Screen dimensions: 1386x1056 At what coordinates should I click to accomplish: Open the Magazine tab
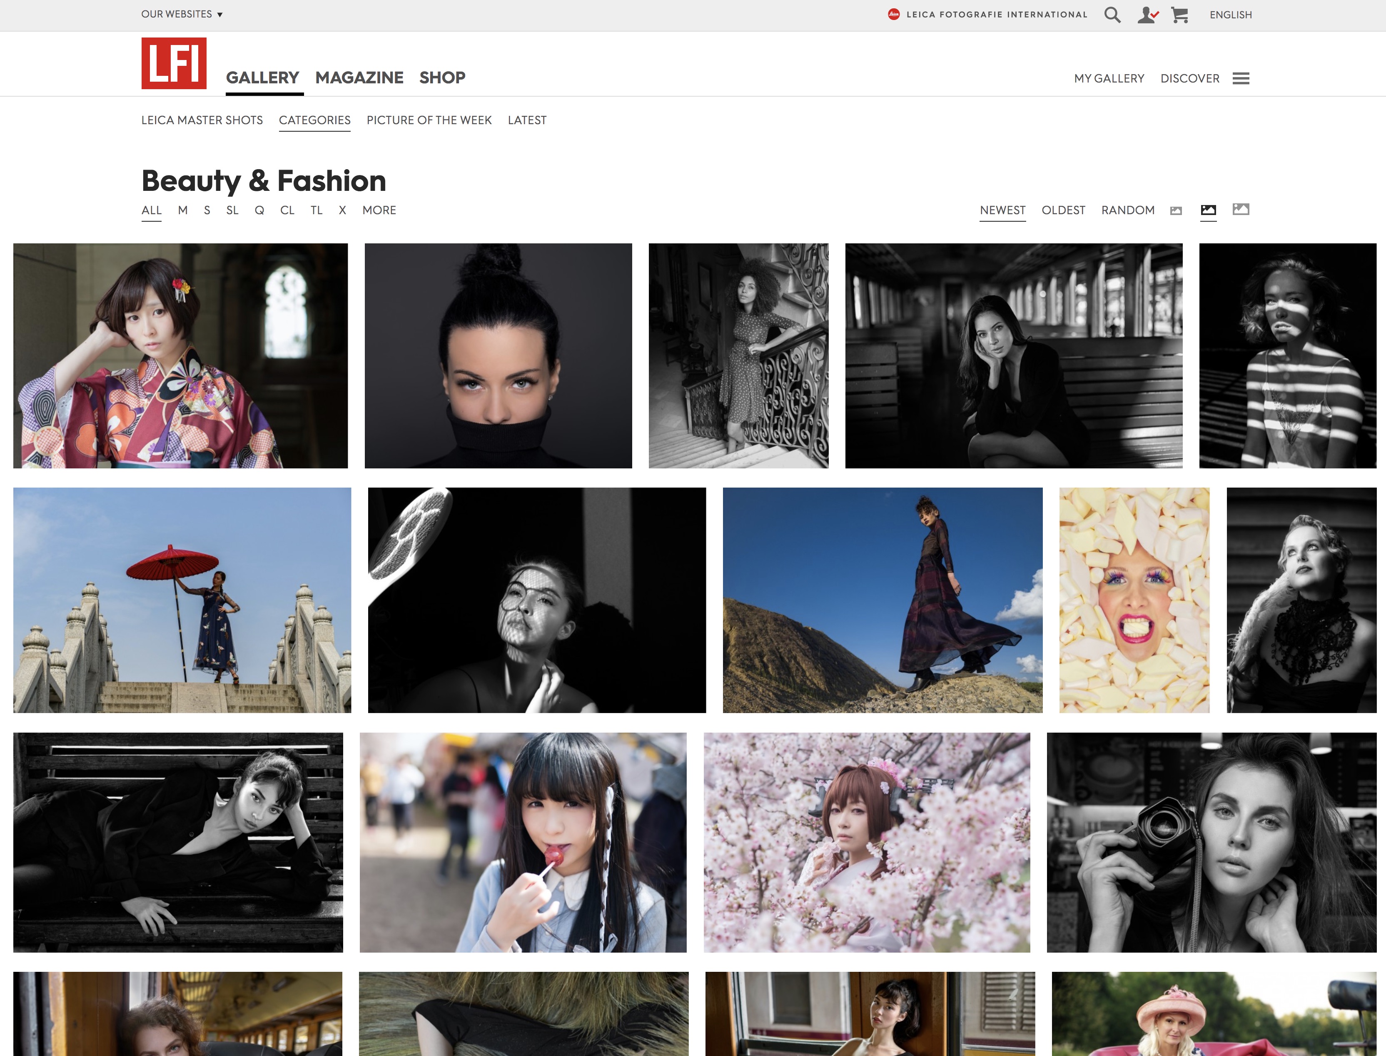(x=359, y=78)
